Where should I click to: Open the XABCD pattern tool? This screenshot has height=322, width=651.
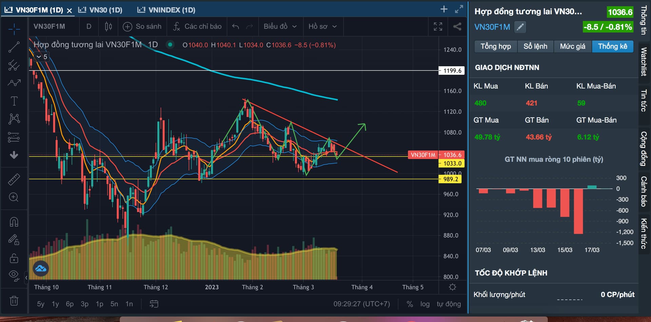14,119
